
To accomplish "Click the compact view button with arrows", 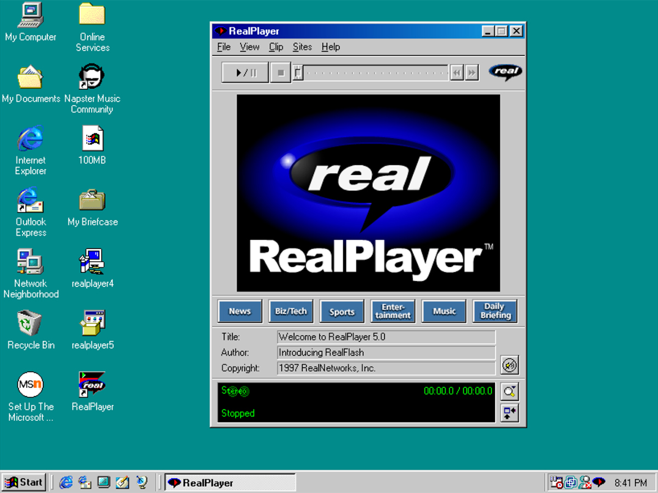I will point(509,412).
